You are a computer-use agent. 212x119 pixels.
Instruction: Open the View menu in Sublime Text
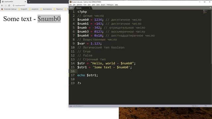89,5
